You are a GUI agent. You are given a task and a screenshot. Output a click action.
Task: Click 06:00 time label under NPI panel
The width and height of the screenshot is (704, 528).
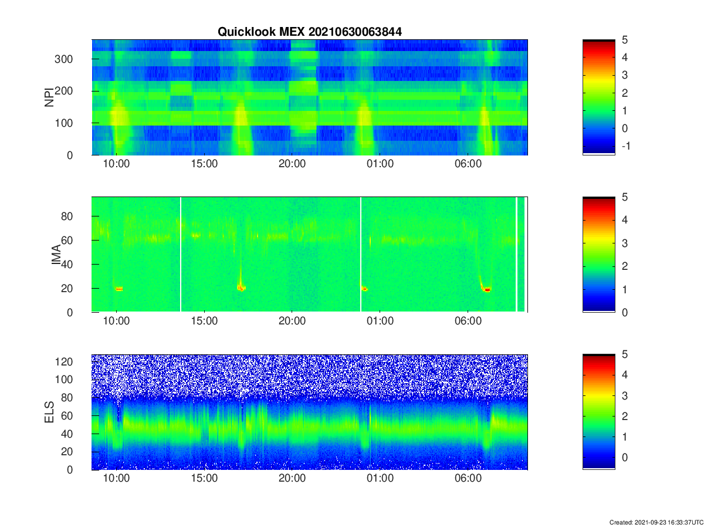(x=468, y=164)
